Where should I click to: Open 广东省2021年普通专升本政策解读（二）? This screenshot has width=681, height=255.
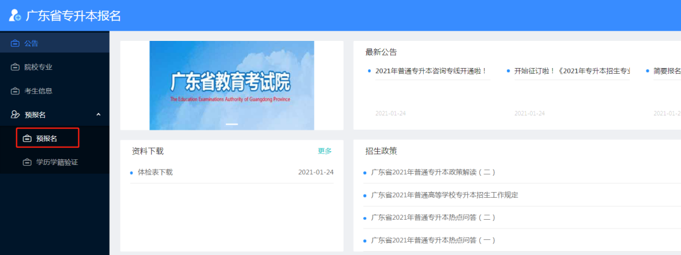(433, 172)
